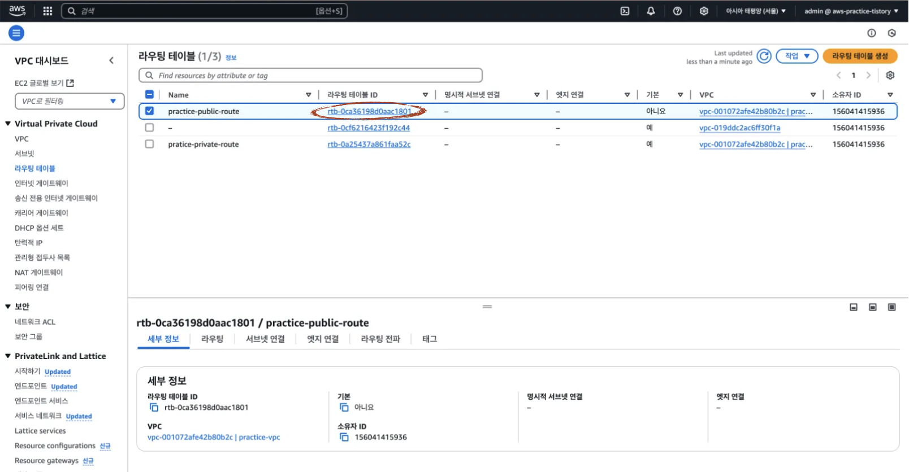Open the info panel circle icon
Viewport: 909px width, 472px height.
pos(872,33)
